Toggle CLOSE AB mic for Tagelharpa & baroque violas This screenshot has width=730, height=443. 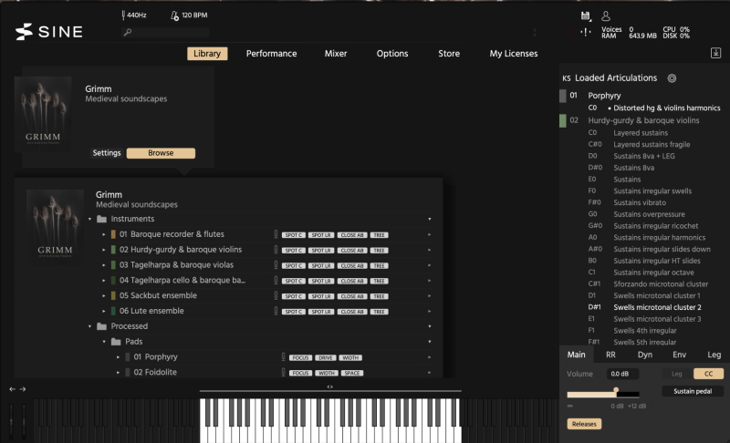coord(352,266)
